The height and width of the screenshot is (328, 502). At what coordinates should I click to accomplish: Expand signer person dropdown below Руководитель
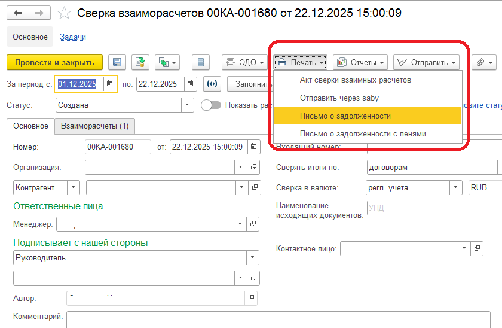(241, 278)
